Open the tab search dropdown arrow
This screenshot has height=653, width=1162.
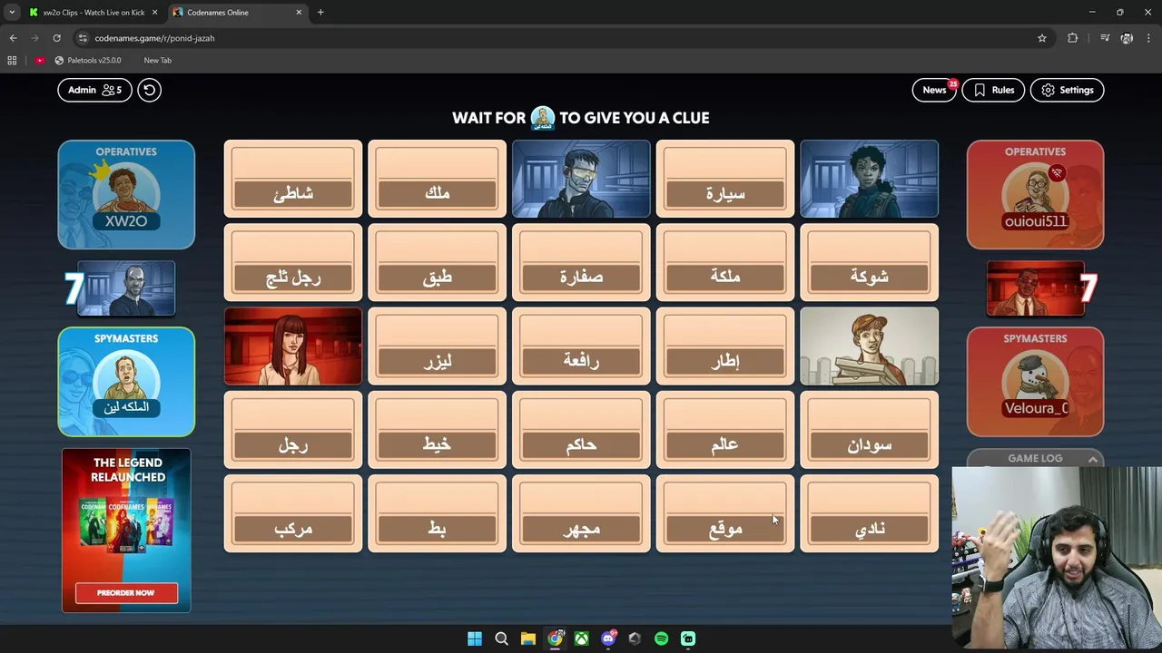[x=11, y=13]
